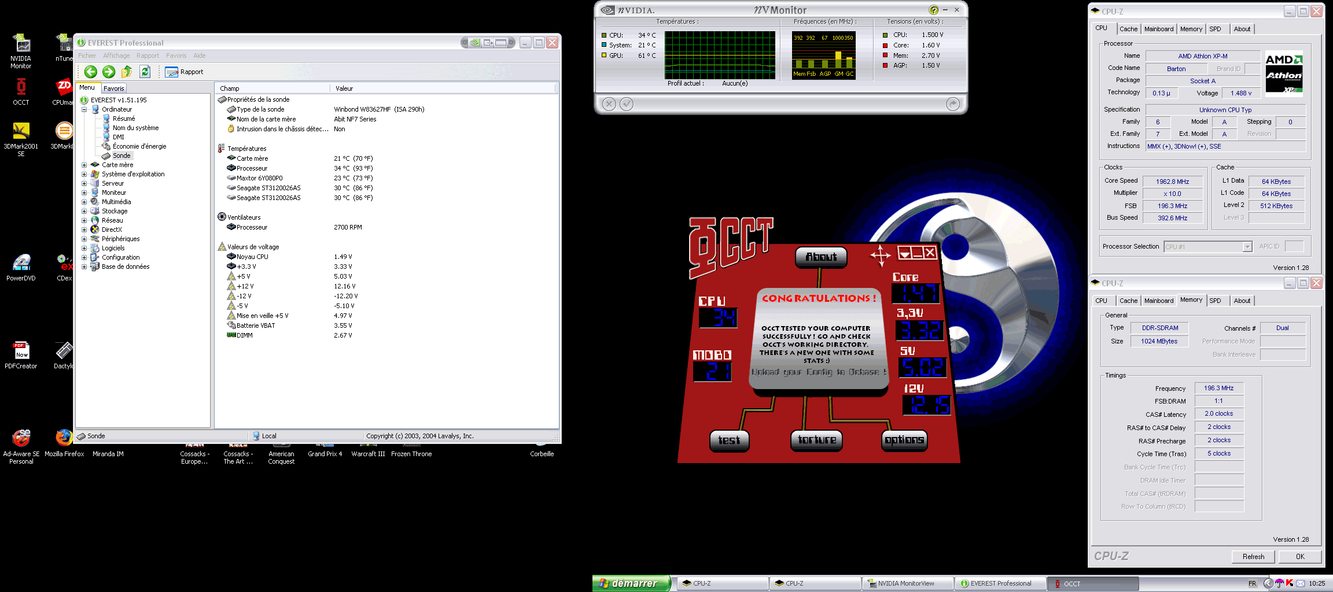The width and height of the screenshot is (1333, 592).
Task: Click the About button in OCCT
Action: (821, 257)
